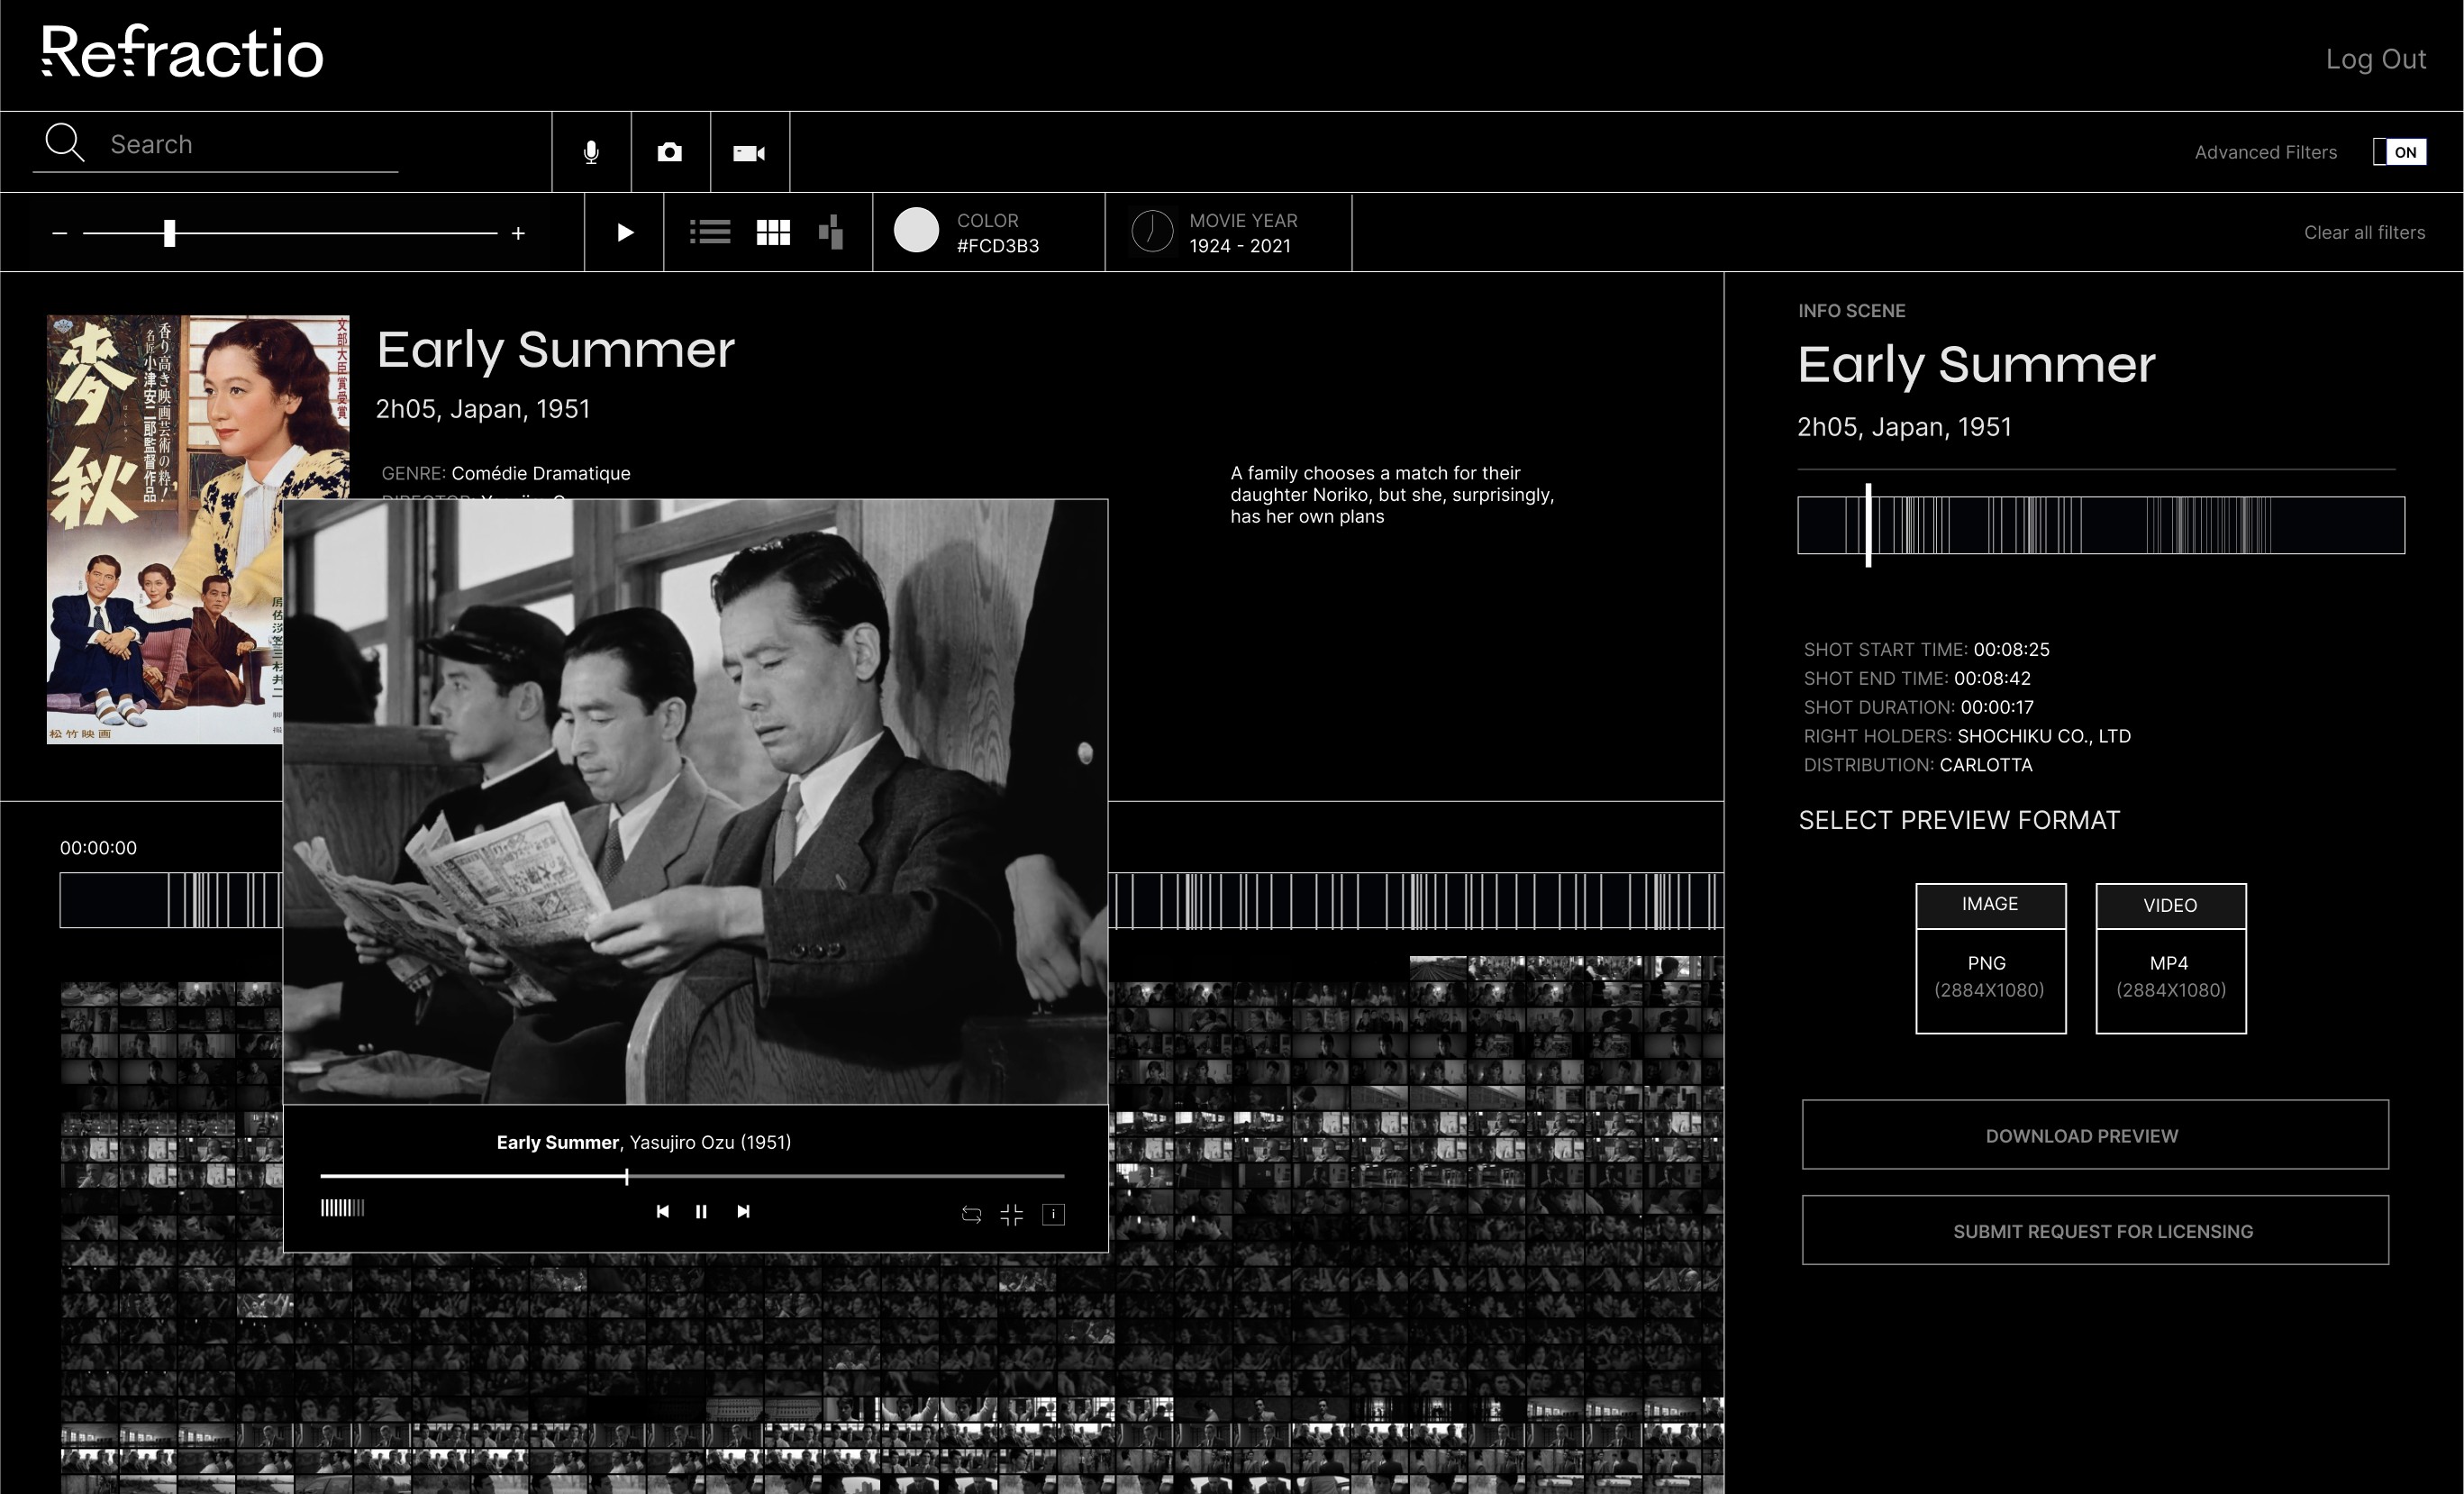Select VIDEO MP4 preview format

point(2170,958)
